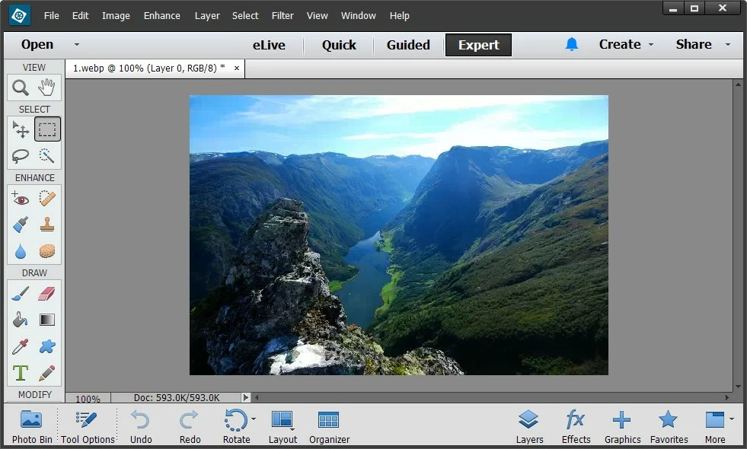Rotate the photo
Image resolution: width=747 pixels, height=449 pixels.
(236, 427)
